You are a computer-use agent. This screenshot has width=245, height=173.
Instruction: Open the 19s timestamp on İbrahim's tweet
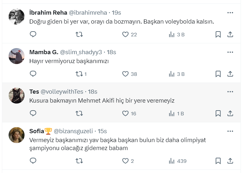click(117, 13)
